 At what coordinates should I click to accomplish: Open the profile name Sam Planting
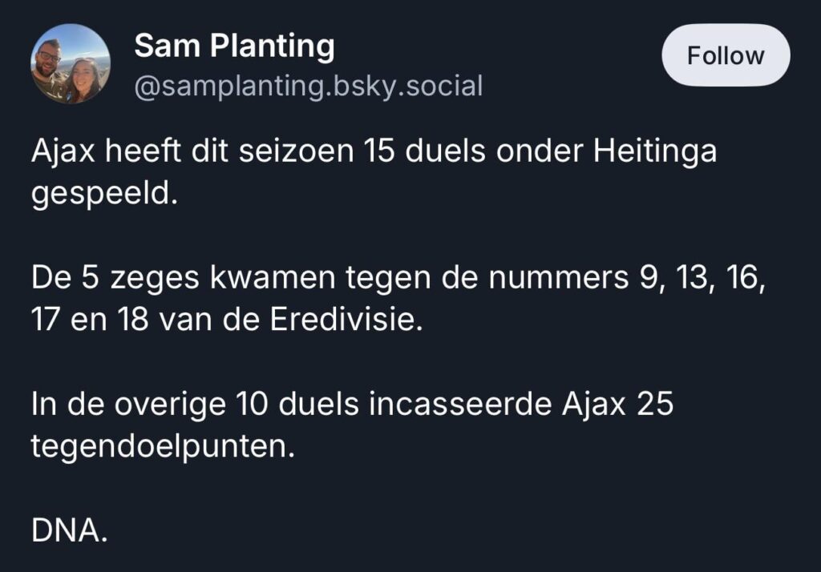coord(235,45)
